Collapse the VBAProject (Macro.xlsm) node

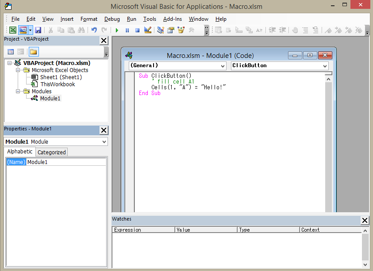(x=10, y=63)
